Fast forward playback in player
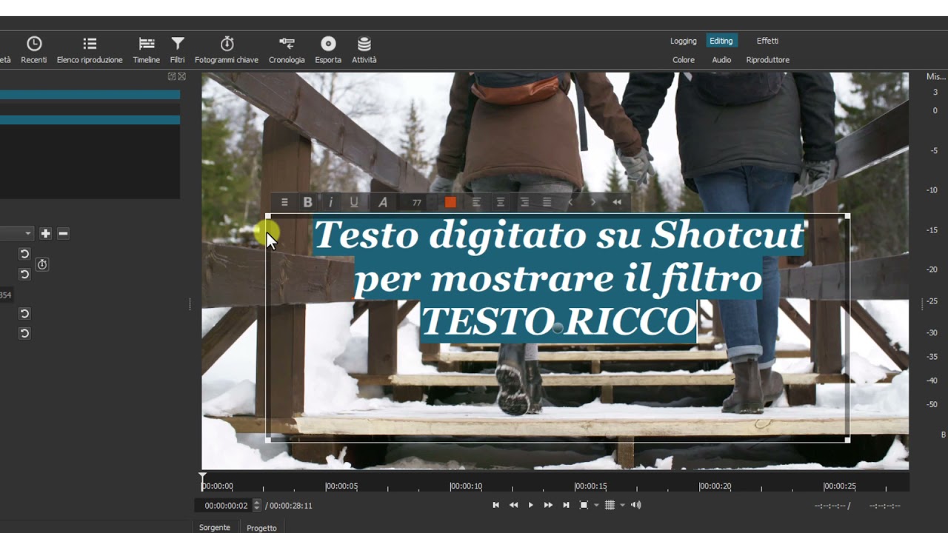This screenshot has width=948, height=533. [548, 505]
